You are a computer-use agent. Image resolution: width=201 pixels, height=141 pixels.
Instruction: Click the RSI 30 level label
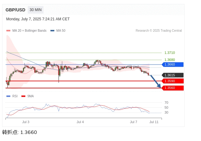click(166, 112)
